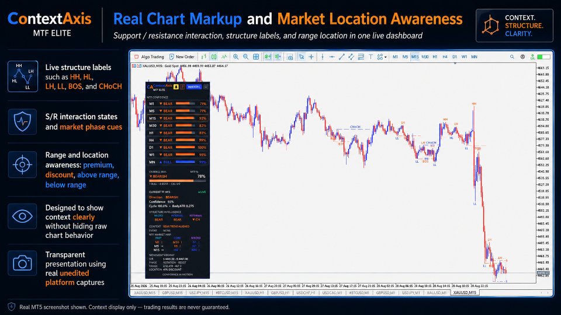Switch to M30 timeframe in toolbar
This screenshot has width=561, height=315.
click(425, 57)
